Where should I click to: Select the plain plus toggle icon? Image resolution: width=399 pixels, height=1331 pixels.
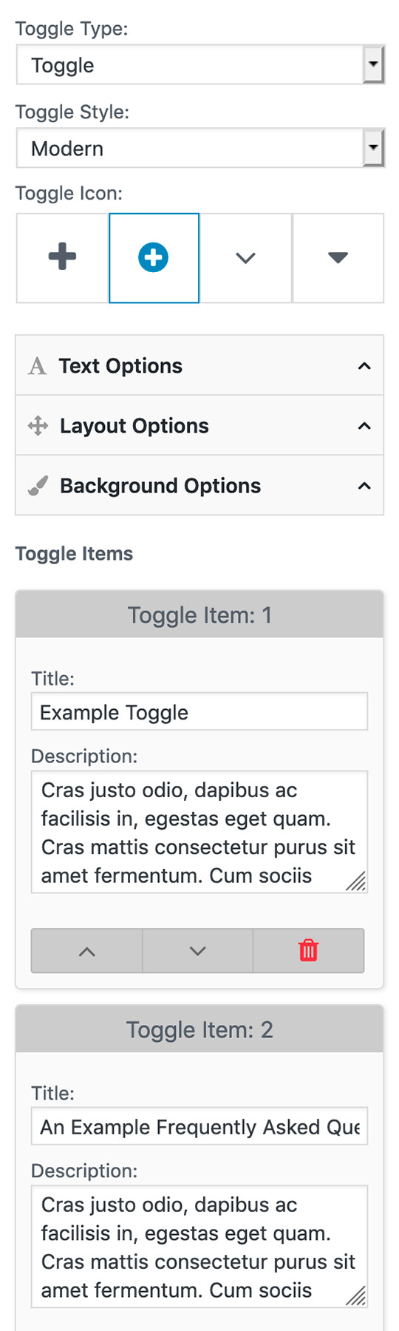pyautogui.click(x=62, y=258)
